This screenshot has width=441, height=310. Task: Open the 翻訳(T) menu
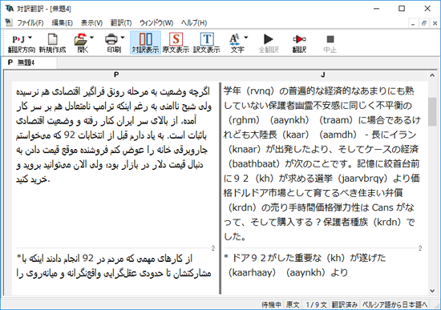[x=121, y=22]
